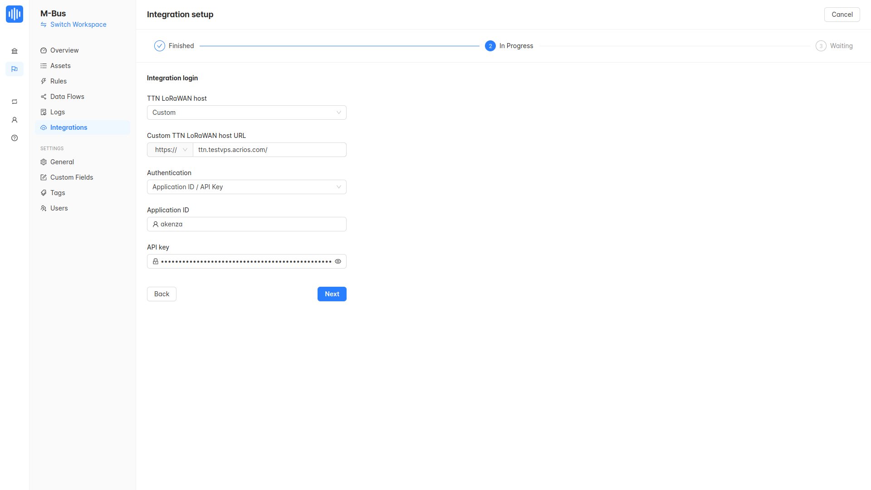Open the help question mark icon

pyautogui.click(x=15, y=138)
